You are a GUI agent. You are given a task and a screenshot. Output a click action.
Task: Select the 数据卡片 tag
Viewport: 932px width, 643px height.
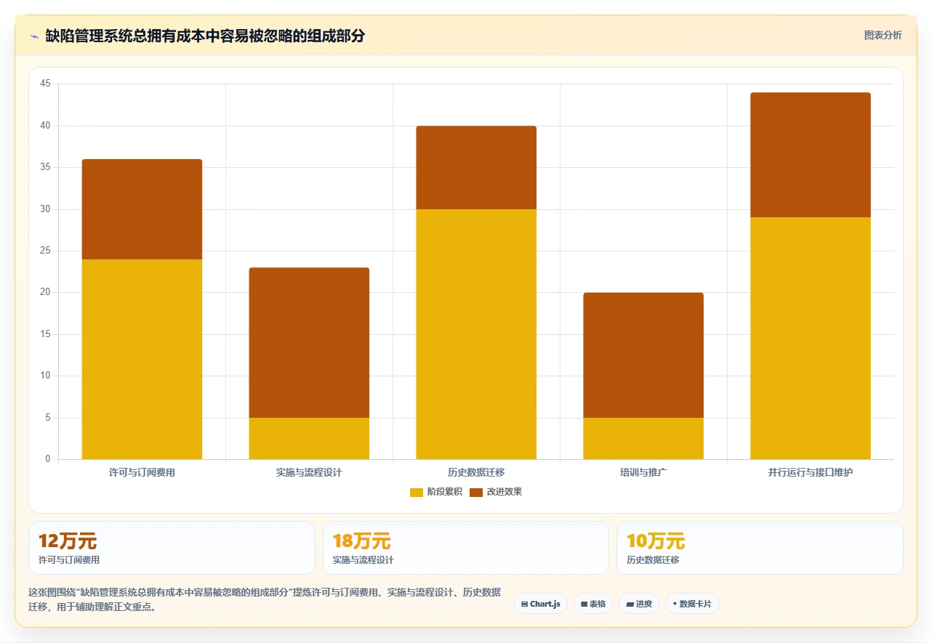tap(692, 604)
